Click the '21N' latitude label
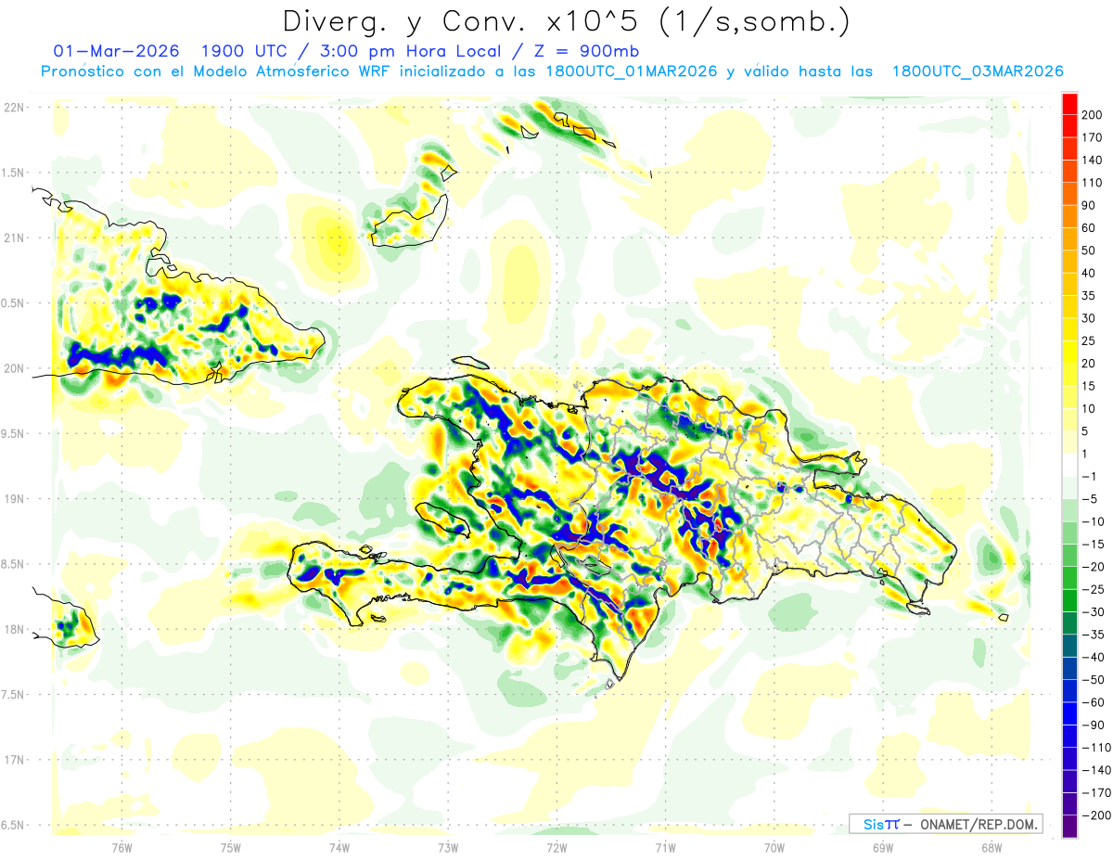The image size is (1113, 860). [13, 238]
